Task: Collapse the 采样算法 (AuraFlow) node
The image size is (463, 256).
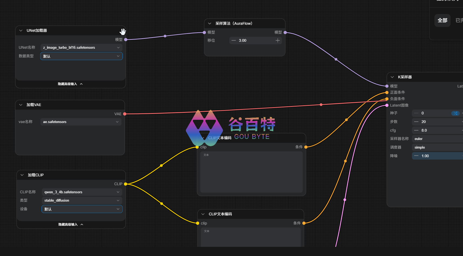Action: coord(210,23)
